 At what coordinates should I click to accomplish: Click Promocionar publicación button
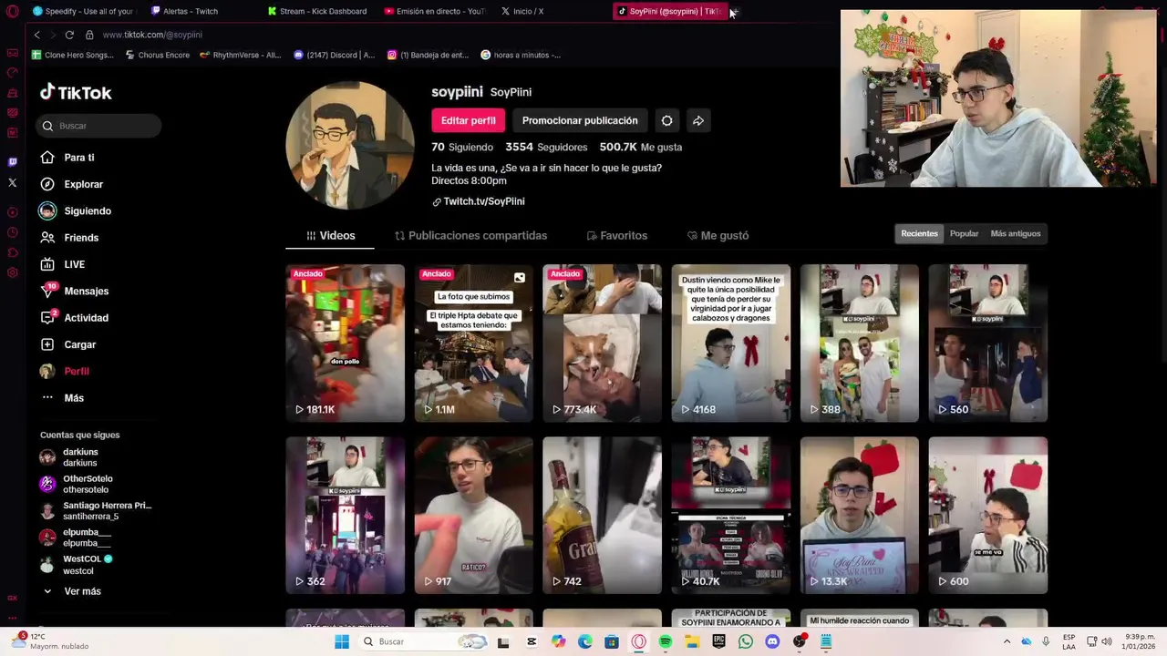point(580,120)
